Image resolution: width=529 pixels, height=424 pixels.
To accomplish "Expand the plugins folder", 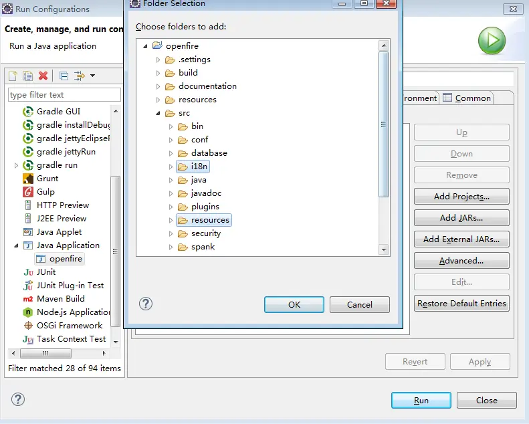I will (x=171, y=207).
